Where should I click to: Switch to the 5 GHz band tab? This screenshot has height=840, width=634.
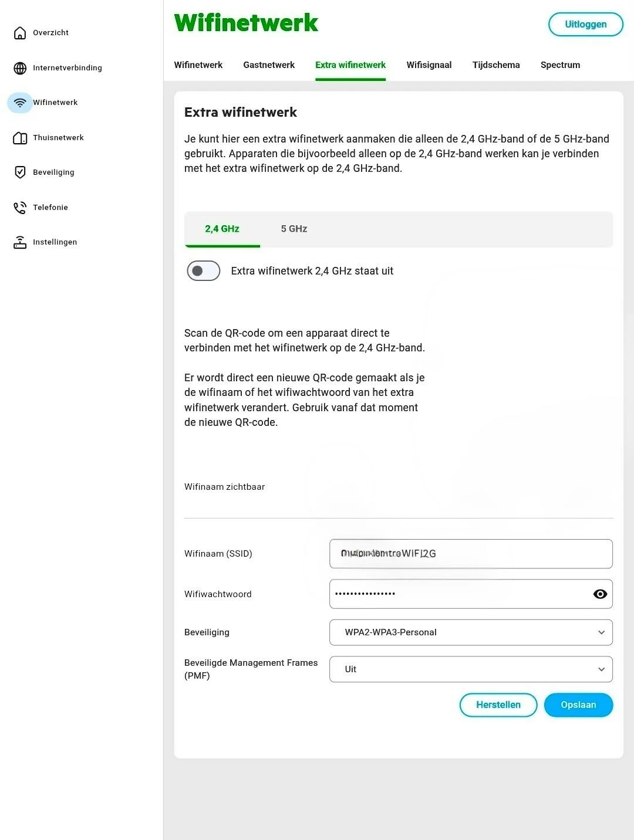(x=294, y=229)
